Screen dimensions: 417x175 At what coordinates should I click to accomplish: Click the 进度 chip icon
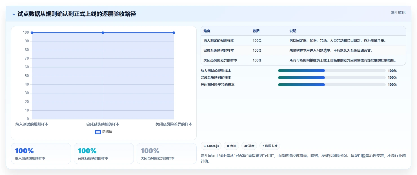coord(246,146)
